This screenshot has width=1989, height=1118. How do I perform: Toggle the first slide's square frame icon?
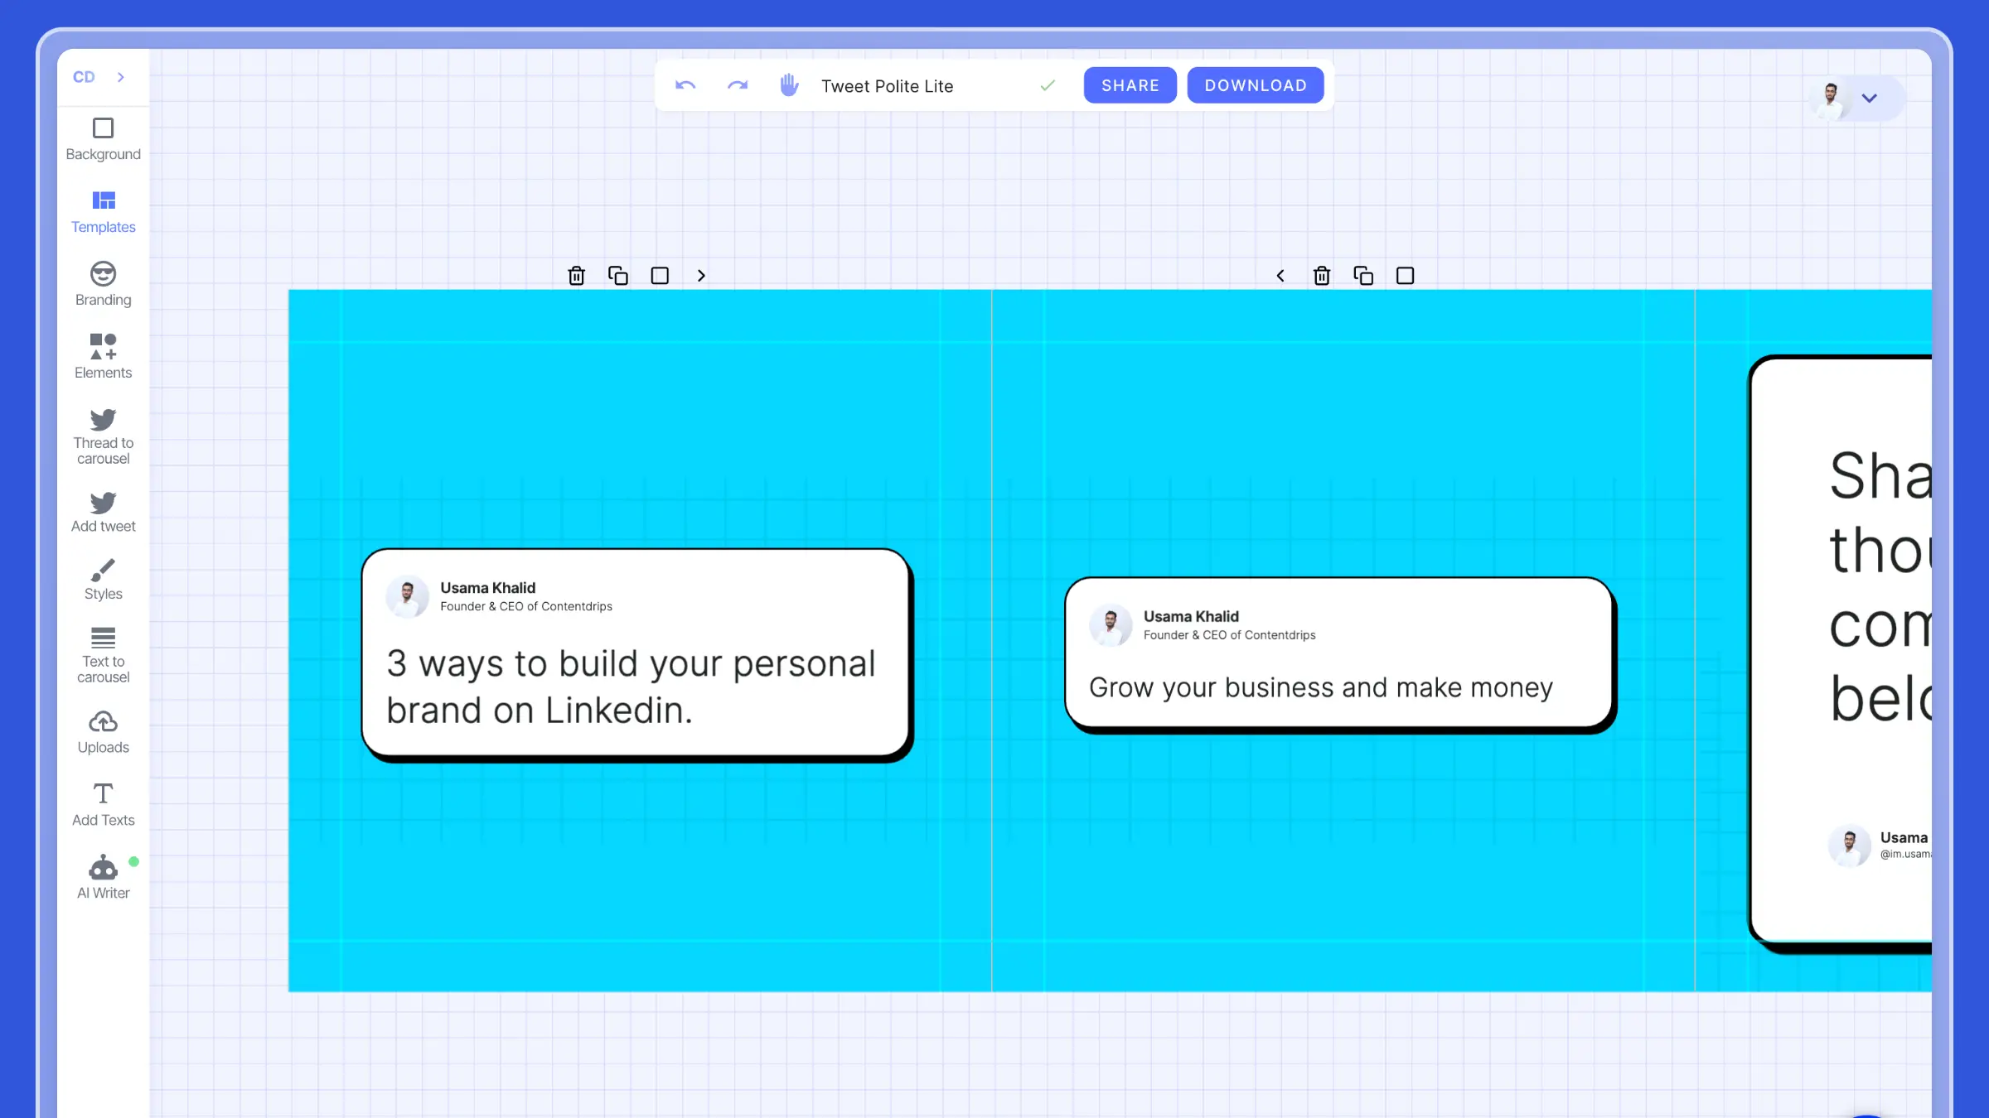coord(660,276)
